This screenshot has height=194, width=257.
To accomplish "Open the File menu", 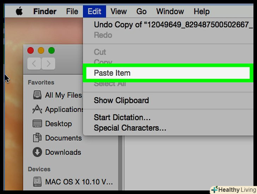I will (72, 11).
